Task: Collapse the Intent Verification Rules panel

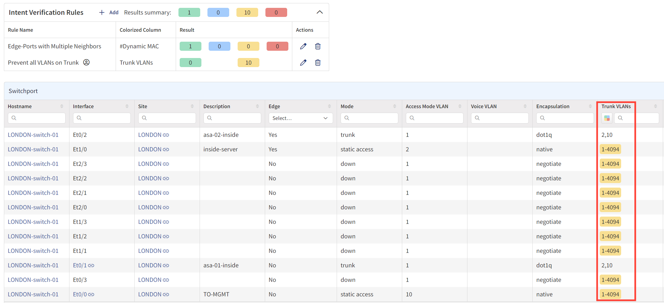Action: coord(319,12)
